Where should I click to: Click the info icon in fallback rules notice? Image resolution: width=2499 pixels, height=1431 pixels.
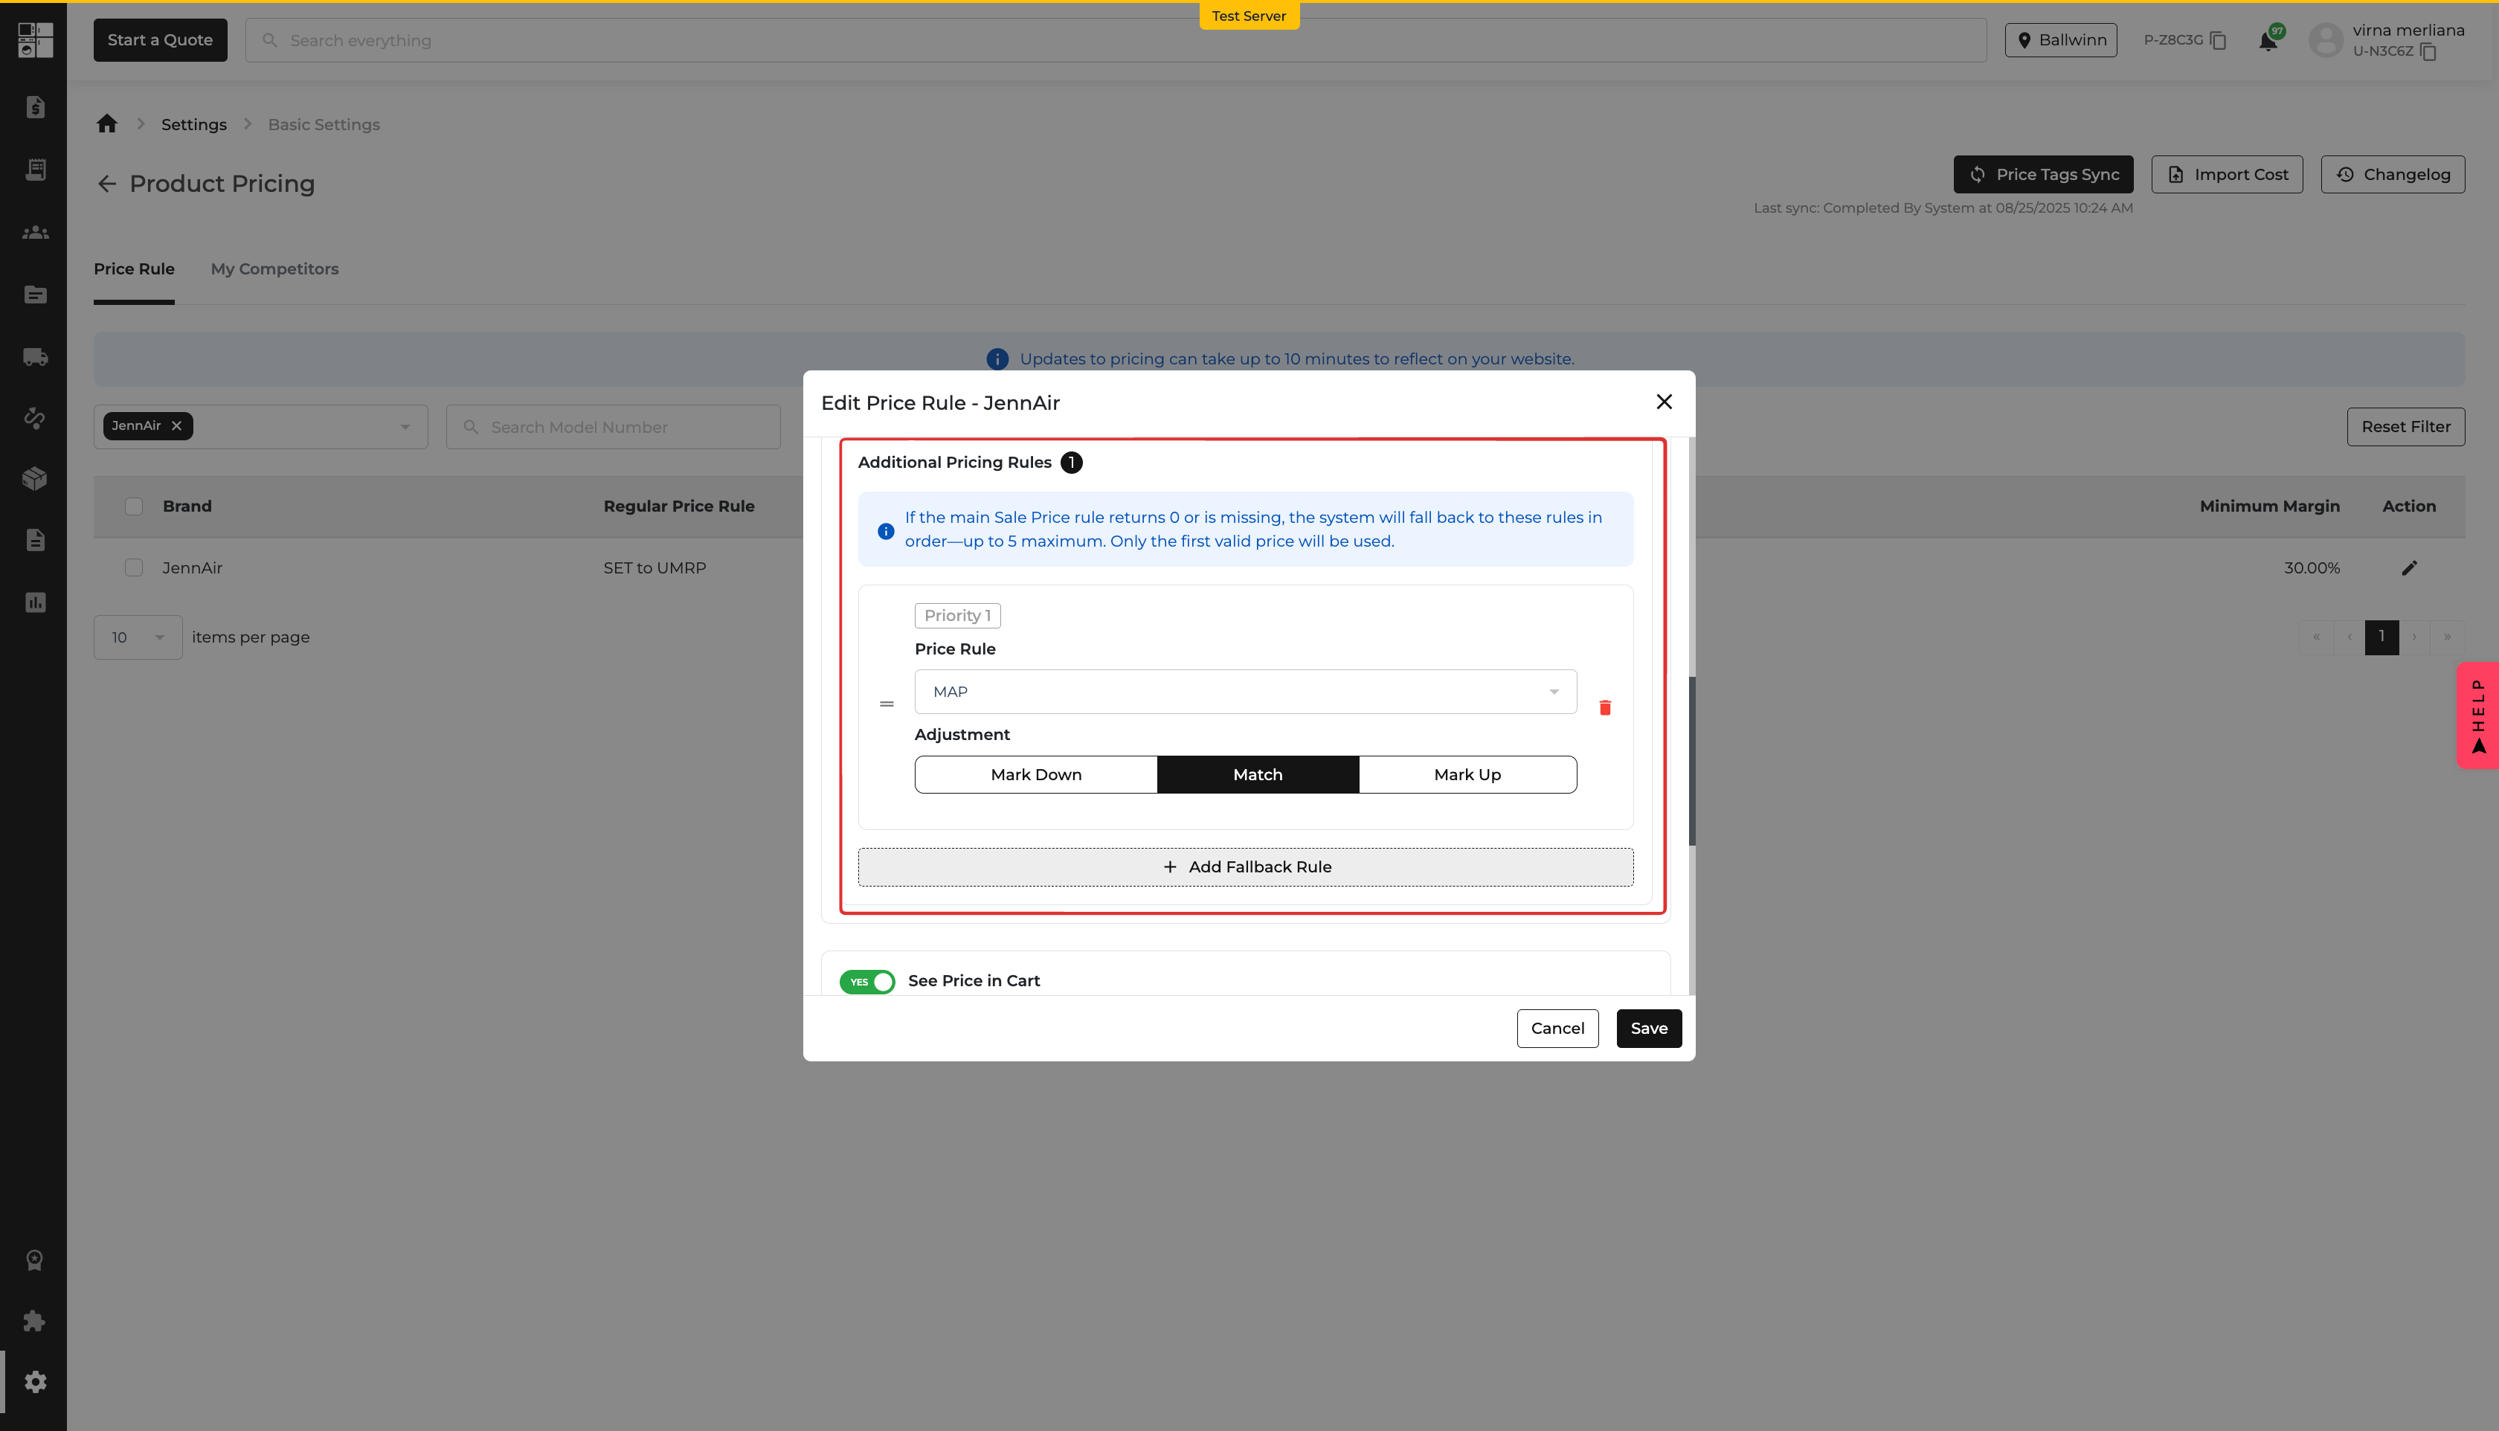pos(885,531)
